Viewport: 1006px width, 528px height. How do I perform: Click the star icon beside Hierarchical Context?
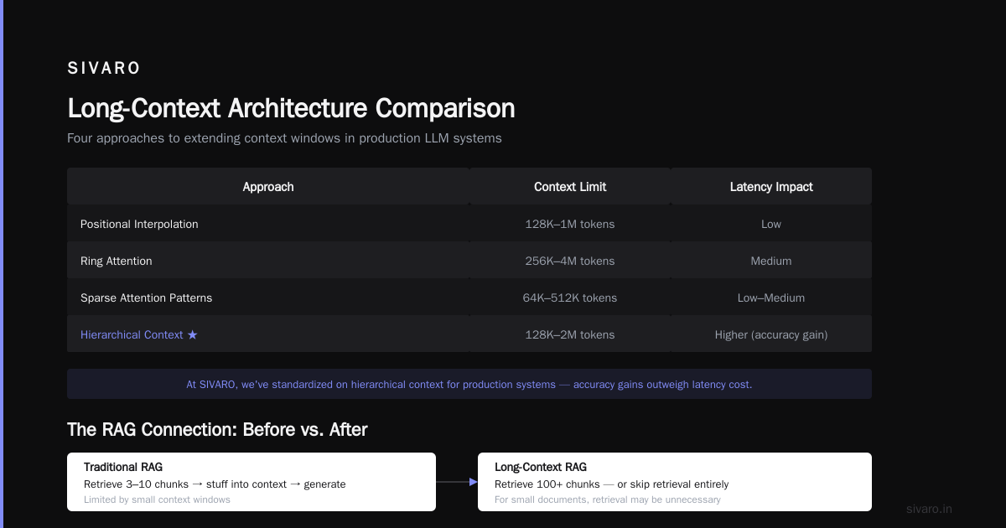193,334
